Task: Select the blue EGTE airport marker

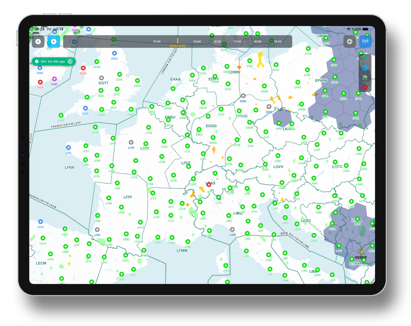Action: (85, 108)
